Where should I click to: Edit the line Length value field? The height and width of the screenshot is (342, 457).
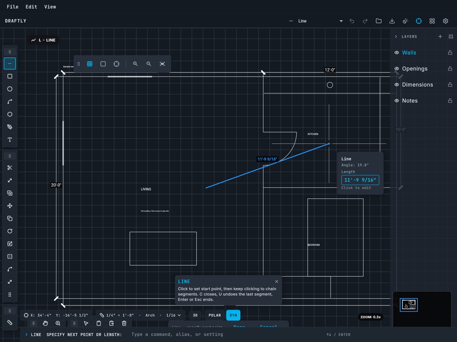point(360,180)
